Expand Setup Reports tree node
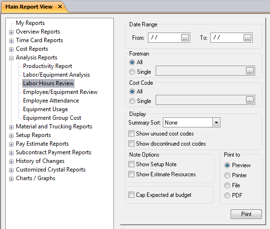Screen dimensions: 270x229 11,136
